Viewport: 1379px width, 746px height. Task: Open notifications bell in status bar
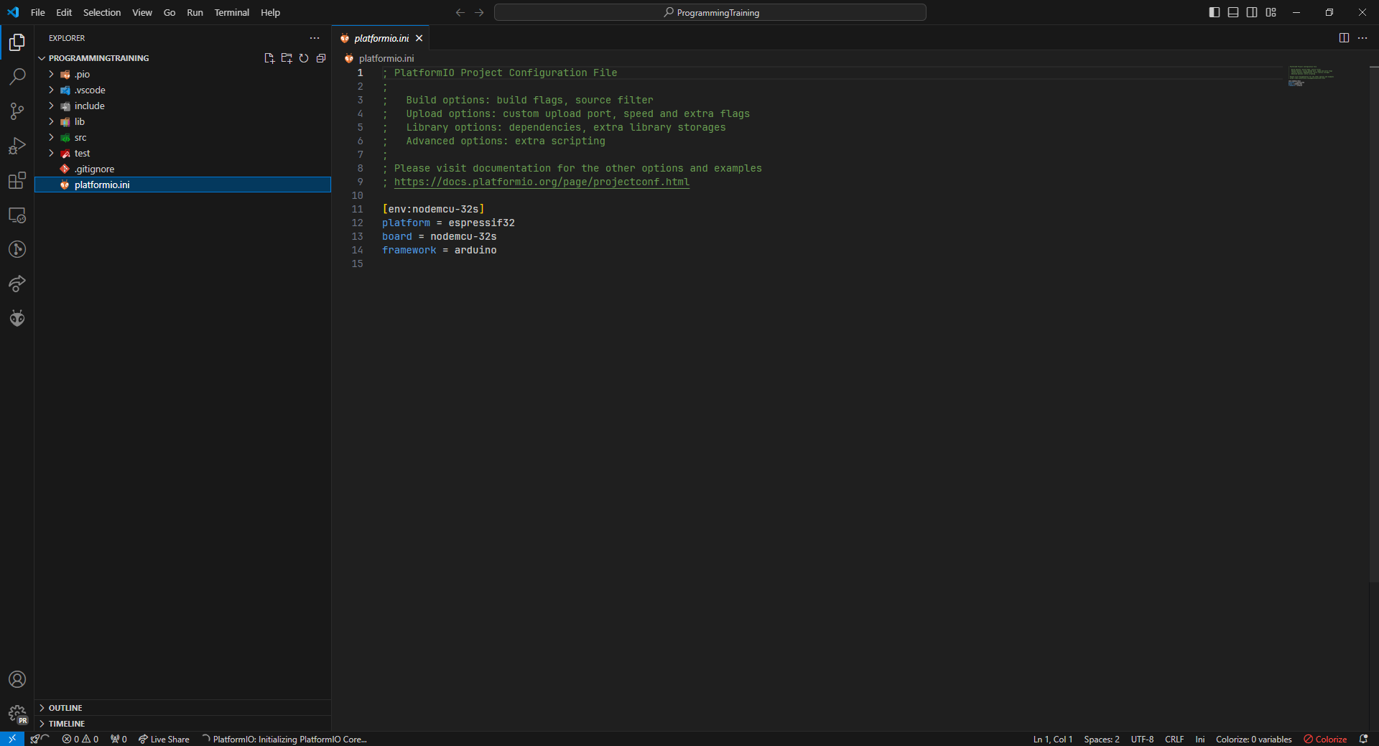tap(1363, 739)
